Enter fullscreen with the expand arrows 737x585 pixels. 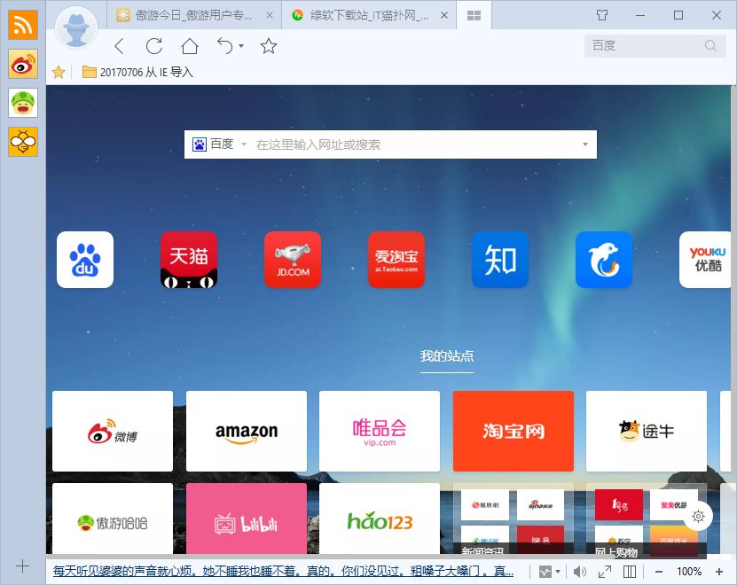(605, 571)
